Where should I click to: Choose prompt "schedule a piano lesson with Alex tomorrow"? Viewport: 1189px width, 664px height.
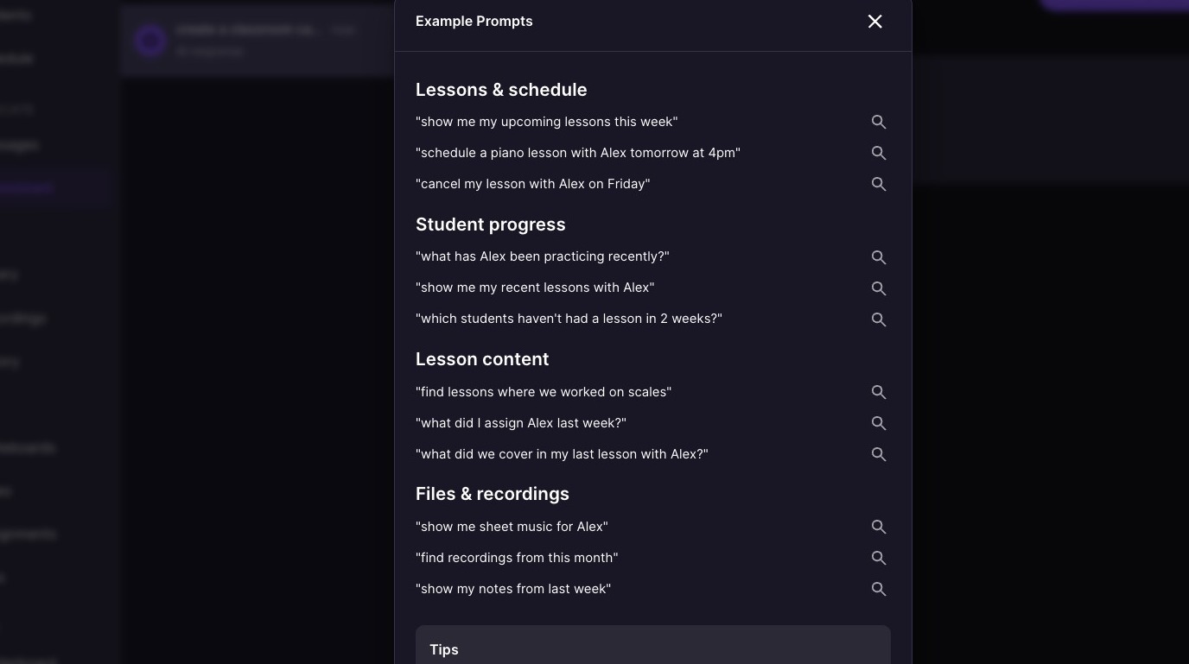[578, 153]
